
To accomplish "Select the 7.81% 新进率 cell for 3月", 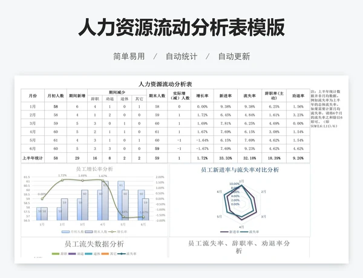I will [x=226, y=123].
